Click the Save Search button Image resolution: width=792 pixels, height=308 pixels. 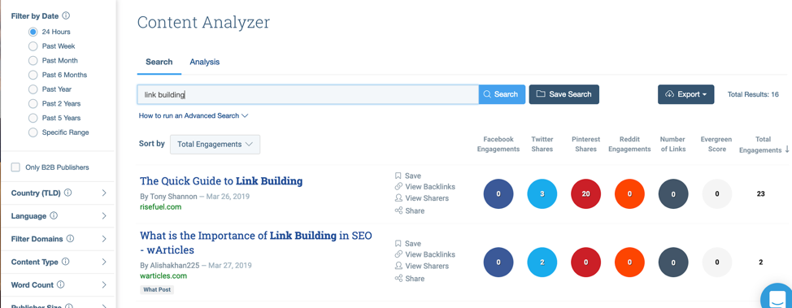[x=564, y=94]
